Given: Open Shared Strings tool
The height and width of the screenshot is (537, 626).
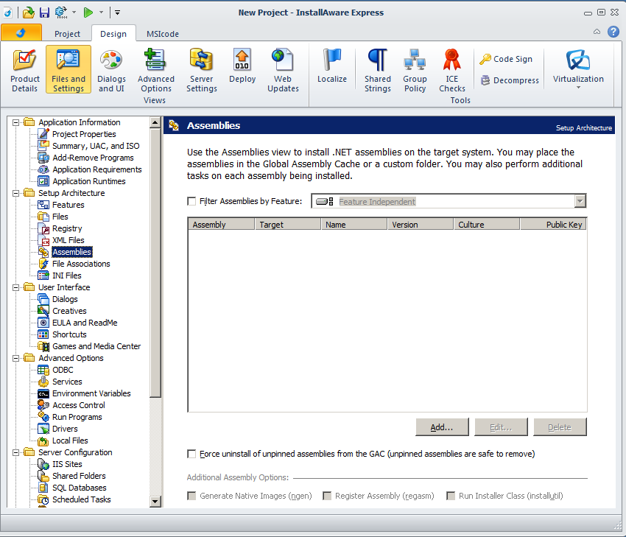Looking at the screenshot, I should coord(377,70).
